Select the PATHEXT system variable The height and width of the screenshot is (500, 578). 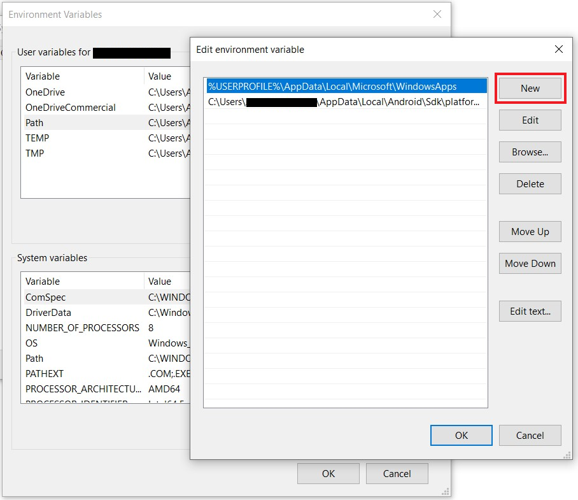(43, 373)
